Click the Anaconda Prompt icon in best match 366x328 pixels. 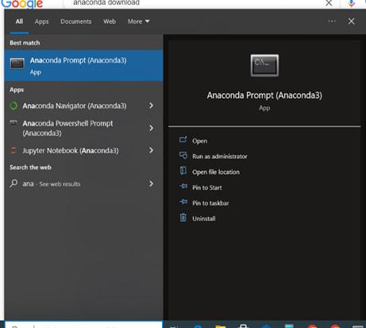click(17, 64)
